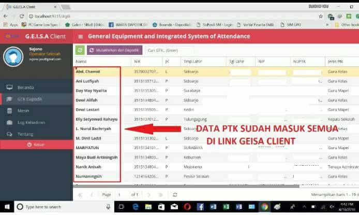Click the Pesisir Selatan cell
This screenshot has width=359, height=215.
pyautogui.click(x=196, y=177)
